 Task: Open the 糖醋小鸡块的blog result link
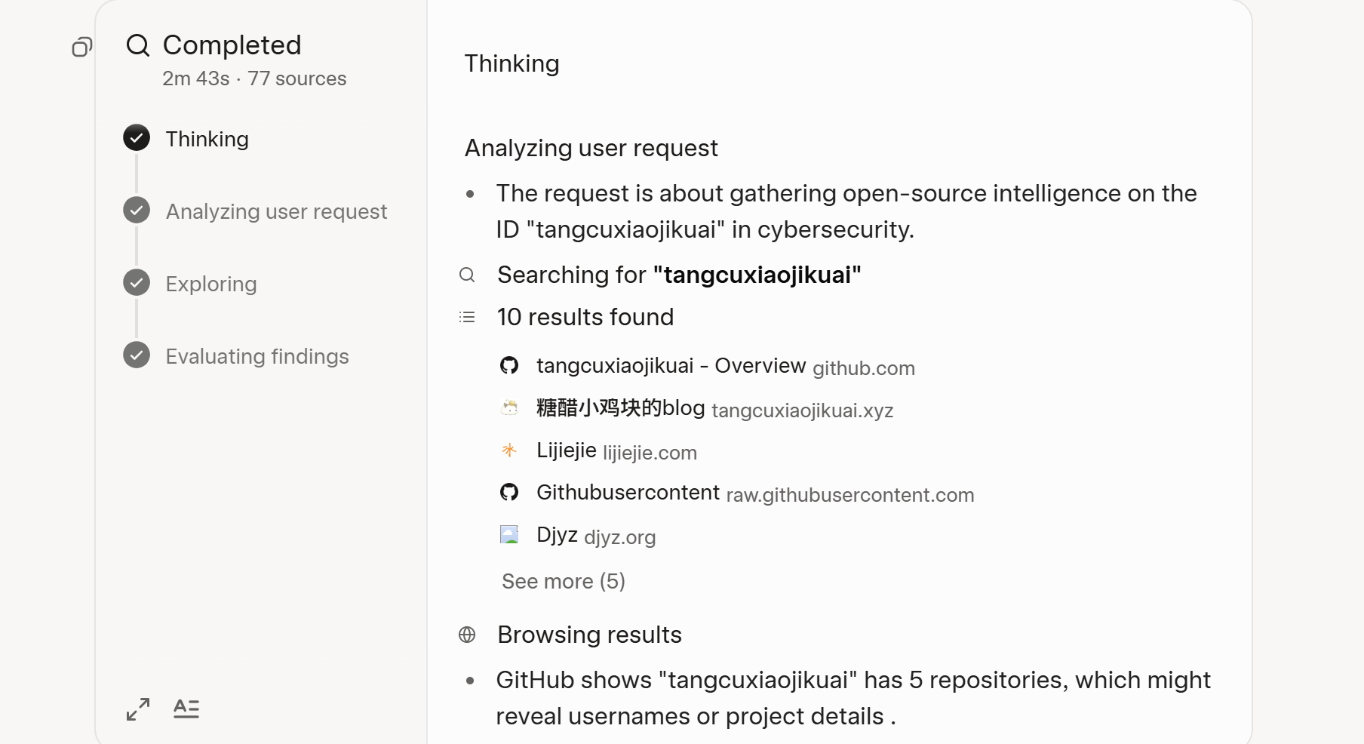(x=714, y=408)
